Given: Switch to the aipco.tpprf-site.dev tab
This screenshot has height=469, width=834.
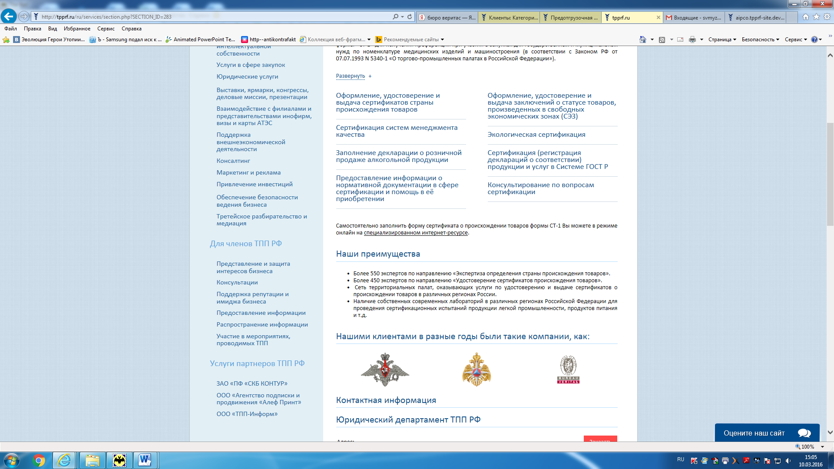Looking at the screenshot, I should [x=756, y=17].
